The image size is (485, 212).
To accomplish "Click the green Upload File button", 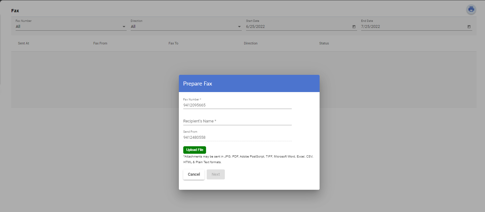I will (195, 150).
